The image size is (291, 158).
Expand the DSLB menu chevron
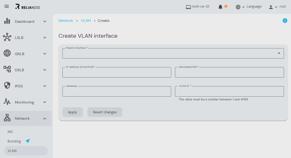pos(45,70)
